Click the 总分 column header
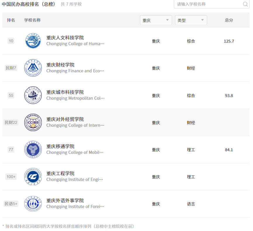Viewport: 253px width, 231px height. [229, 20]
